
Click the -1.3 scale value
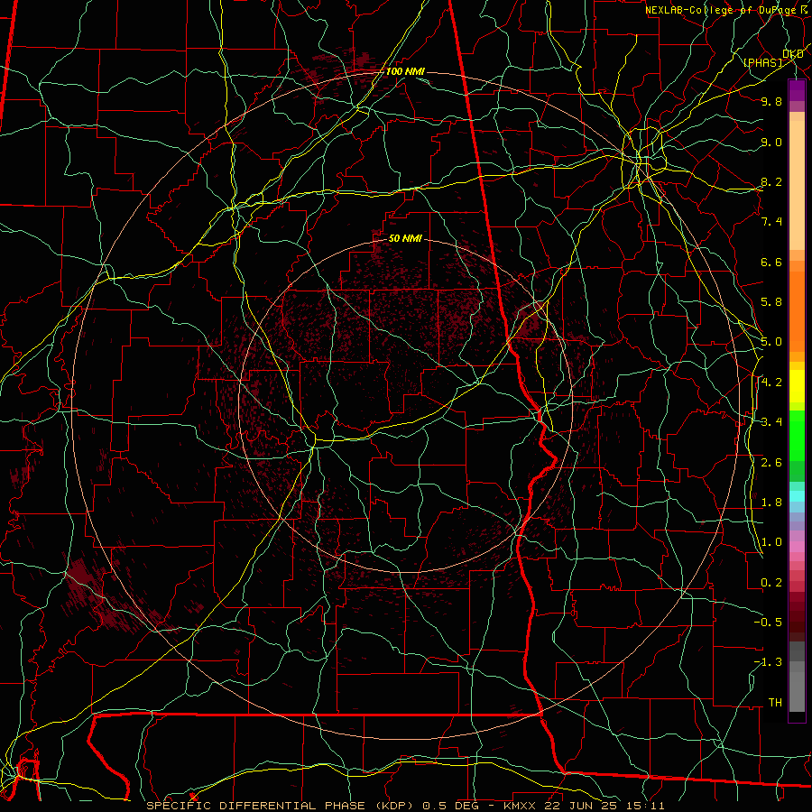click(768, 662)
